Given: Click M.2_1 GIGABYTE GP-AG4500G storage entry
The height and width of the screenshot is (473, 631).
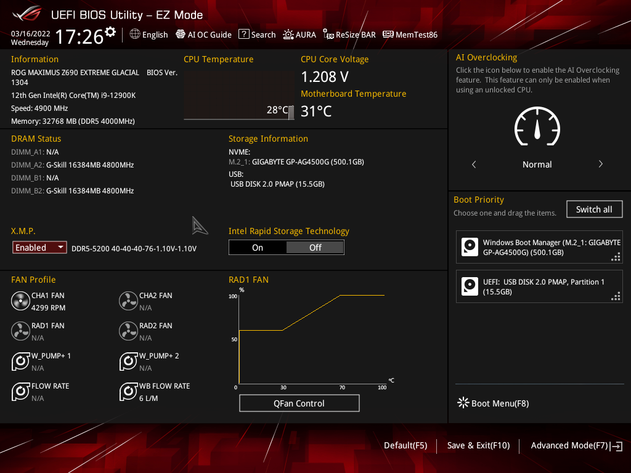Looking at the screenshot, I should click(x=296, y=162).
